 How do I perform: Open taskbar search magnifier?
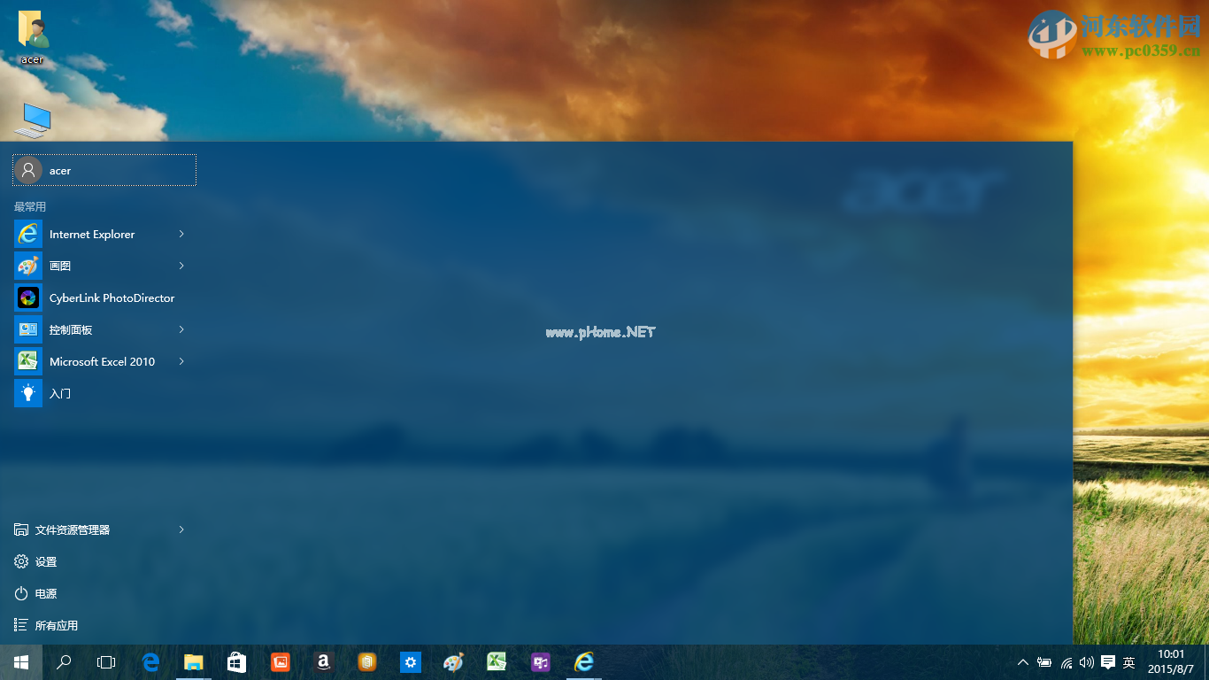click(64, 662)
